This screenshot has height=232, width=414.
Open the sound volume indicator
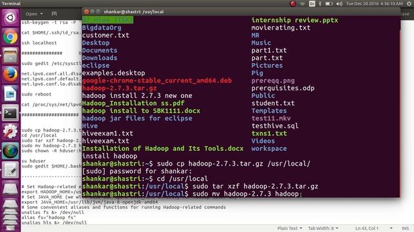pyautogui.click(x=339, y=4)
